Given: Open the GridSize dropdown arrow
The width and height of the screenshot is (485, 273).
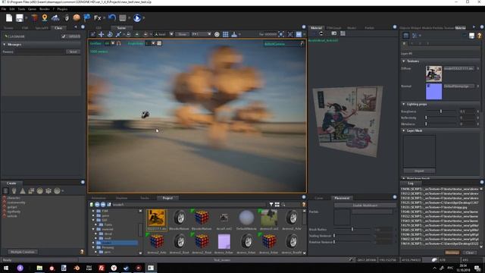Looking at the screenshot, I should 113,43.
